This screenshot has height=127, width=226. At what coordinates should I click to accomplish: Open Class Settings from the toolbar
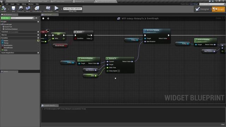click(x=37, y=8)
